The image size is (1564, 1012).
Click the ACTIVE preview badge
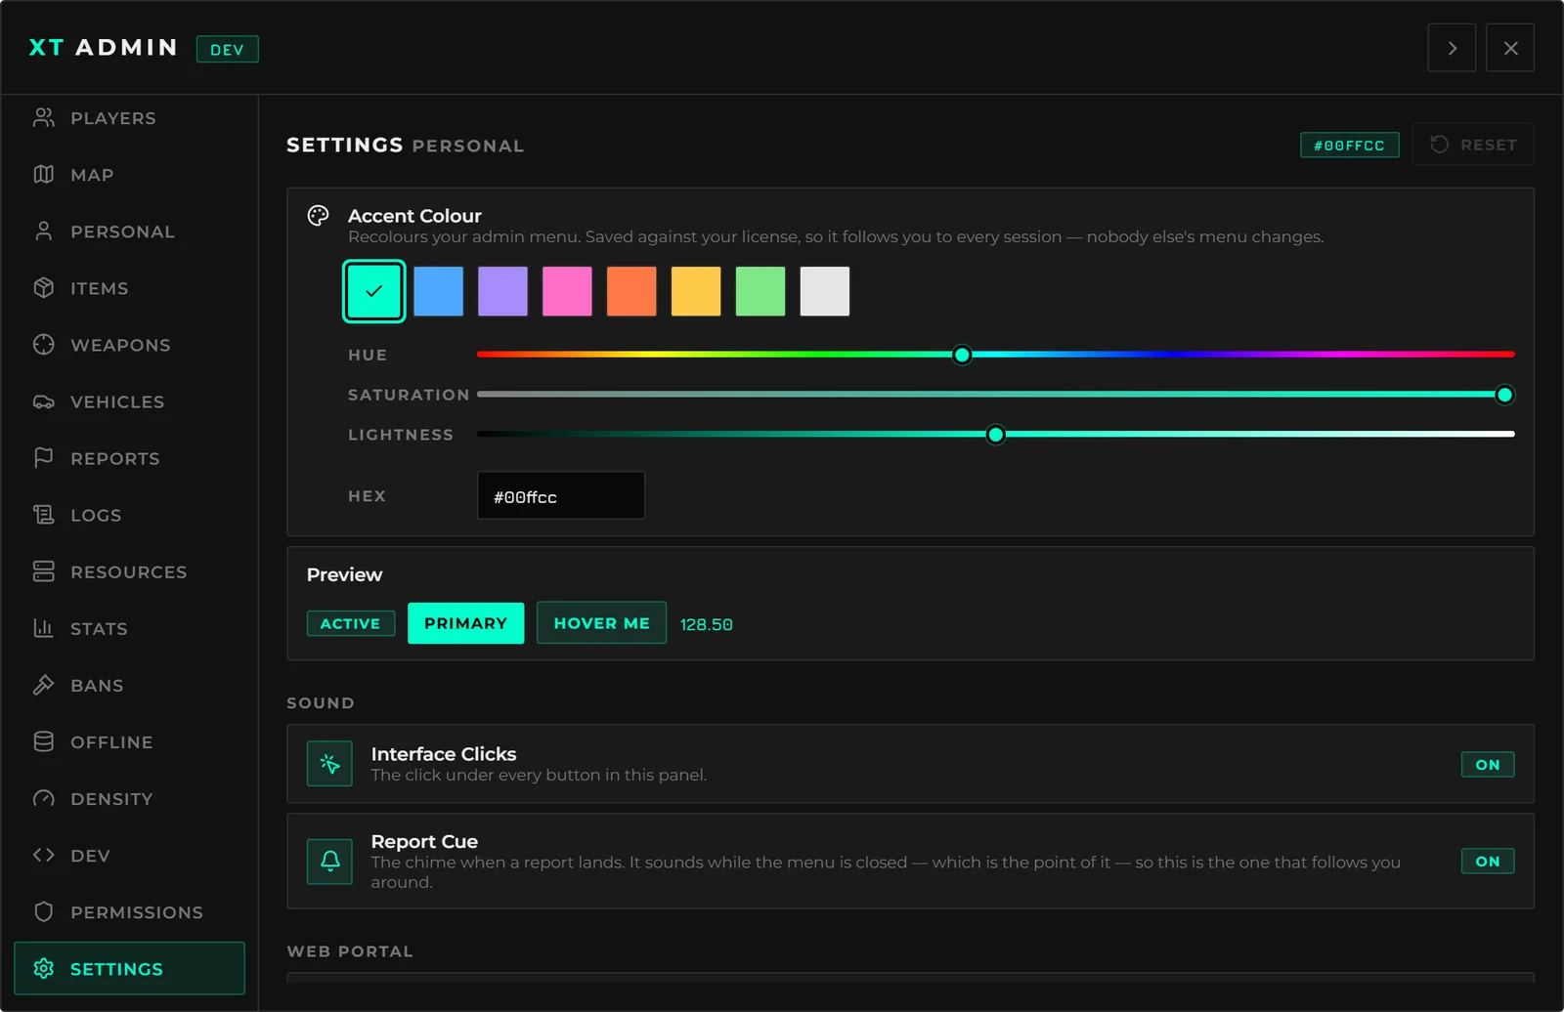pyautogui.click(x=351, y=623)
